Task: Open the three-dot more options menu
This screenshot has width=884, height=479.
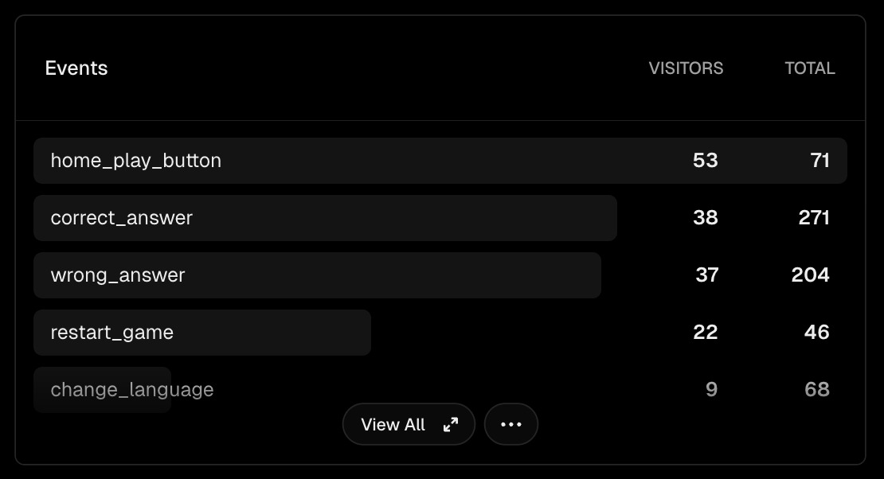Action: tap(511, 425)
